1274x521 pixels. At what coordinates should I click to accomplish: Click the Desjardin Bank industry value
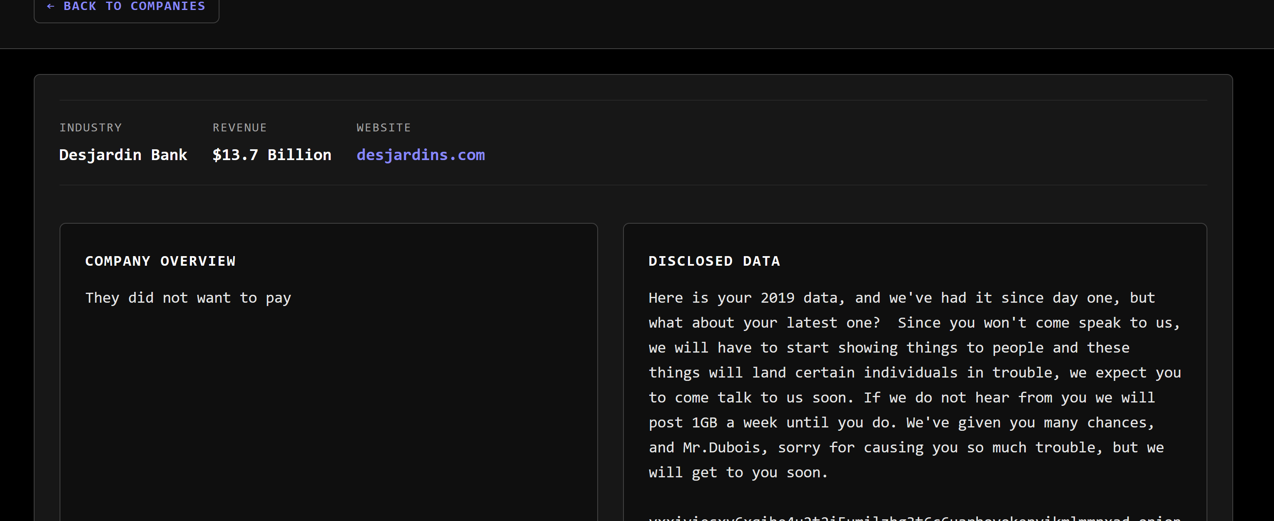point(123,155)
